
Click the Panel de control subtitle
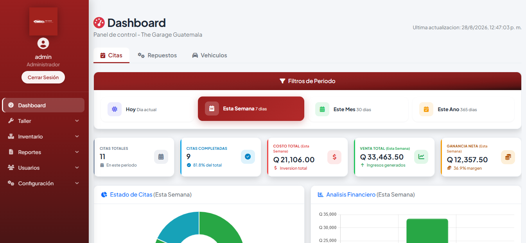148,35
